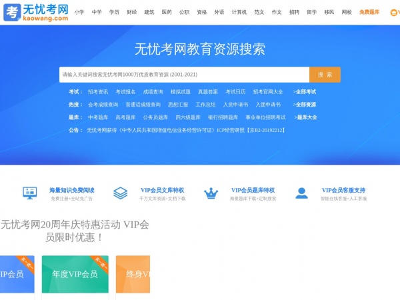Open the 会考成绩查询 link
The width and height of the screenshot is (400, 300).
tap(103, 105)
